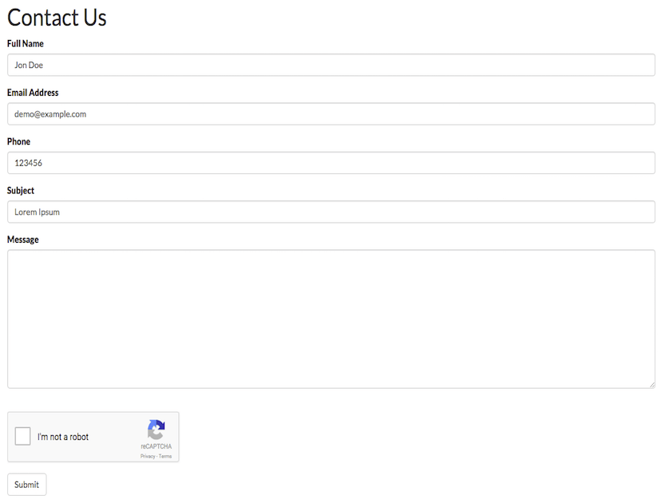Select the Phone number input box
The height and width of the screenshot is (503, 669).
[x=331, y=163]
